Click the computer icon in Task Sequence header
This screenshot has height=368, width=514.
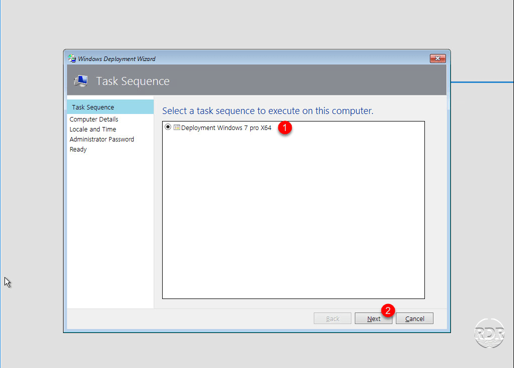(81, 80)
